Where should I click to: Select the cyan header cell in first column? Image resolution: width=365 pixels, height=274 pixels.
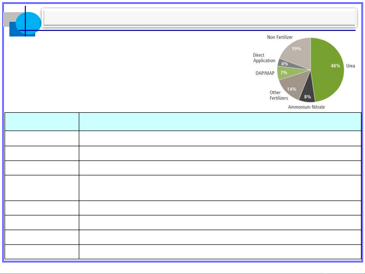pyautogui.click(x=42, y=122)
